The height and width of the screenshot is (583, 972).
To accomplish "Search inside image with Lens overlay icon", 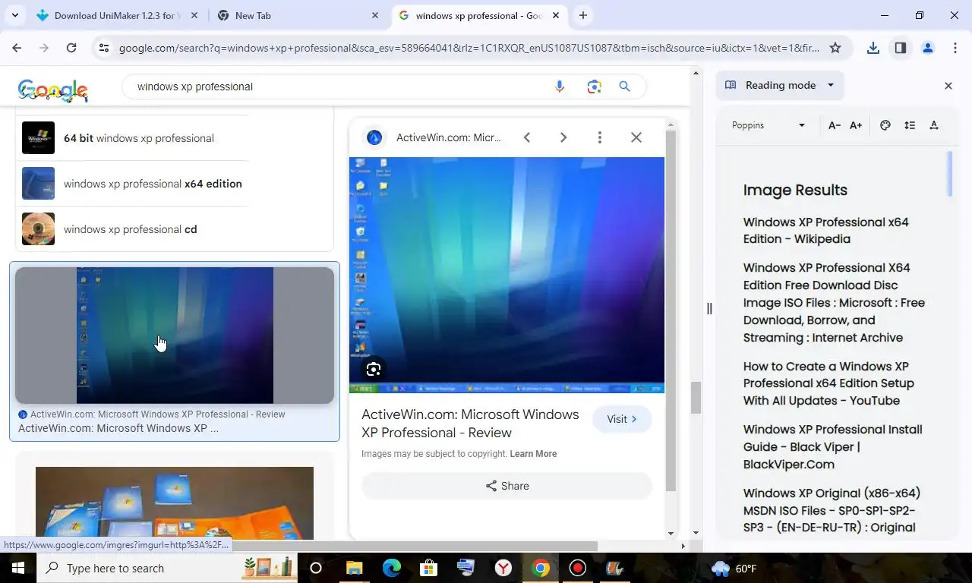I will point(373,370).
